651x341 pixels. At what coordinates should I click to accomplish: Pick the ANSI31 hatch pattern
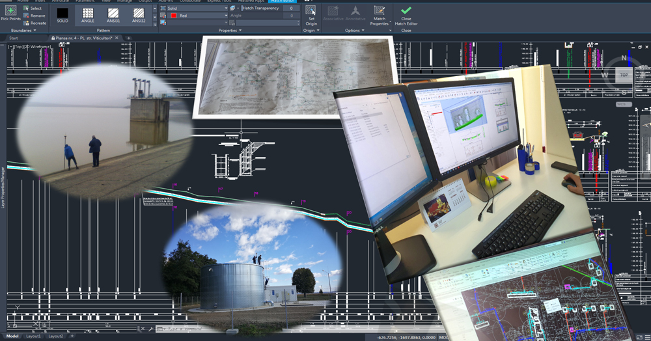click(113, 13)
